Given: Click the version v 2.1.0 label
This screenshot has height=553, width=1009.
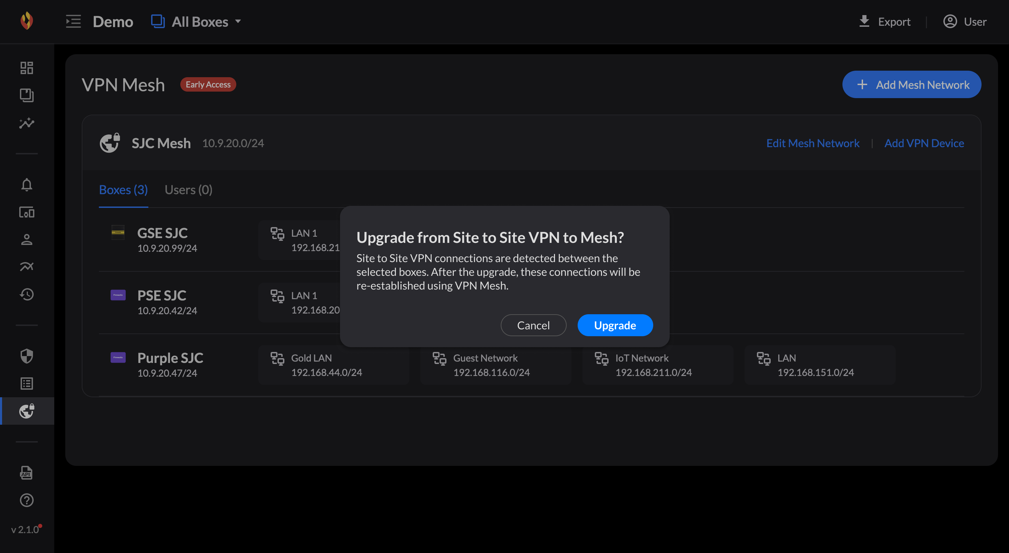Looking at the screenshot, I should (25, 530).
